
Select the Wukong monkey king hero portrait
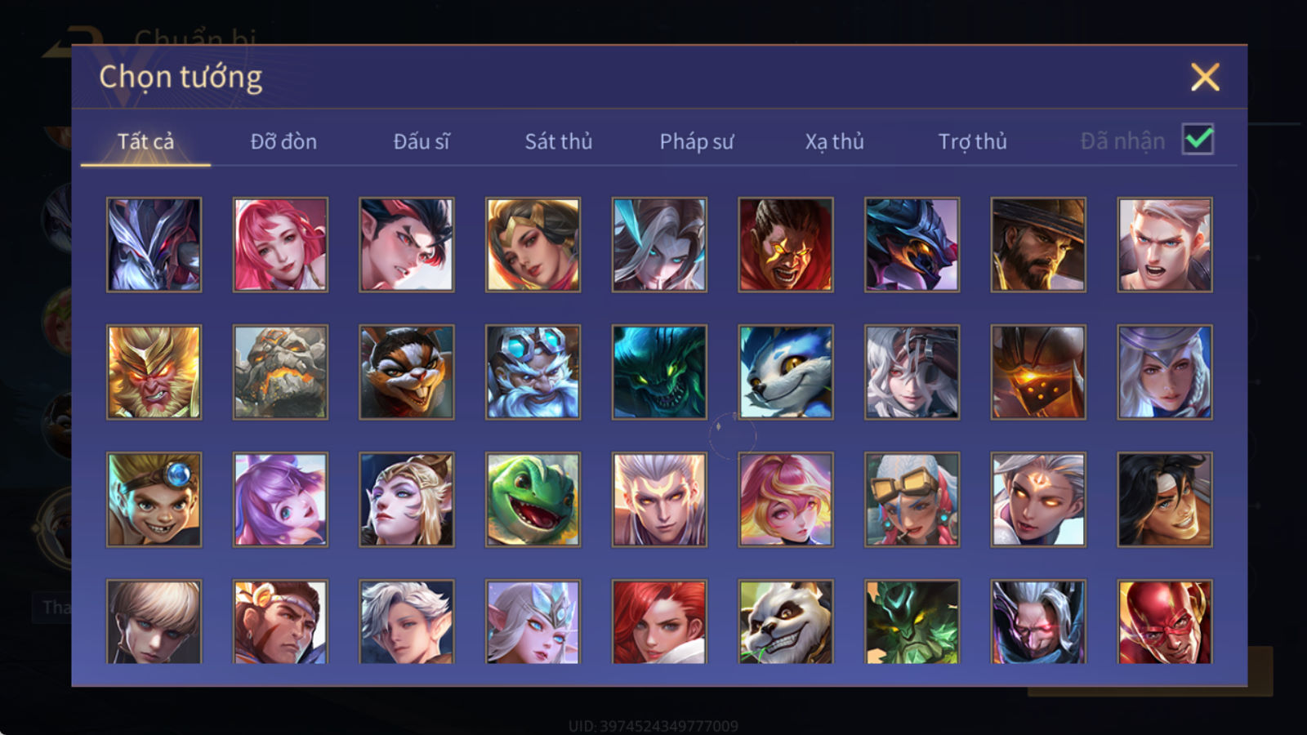click(x=154, y=372)
